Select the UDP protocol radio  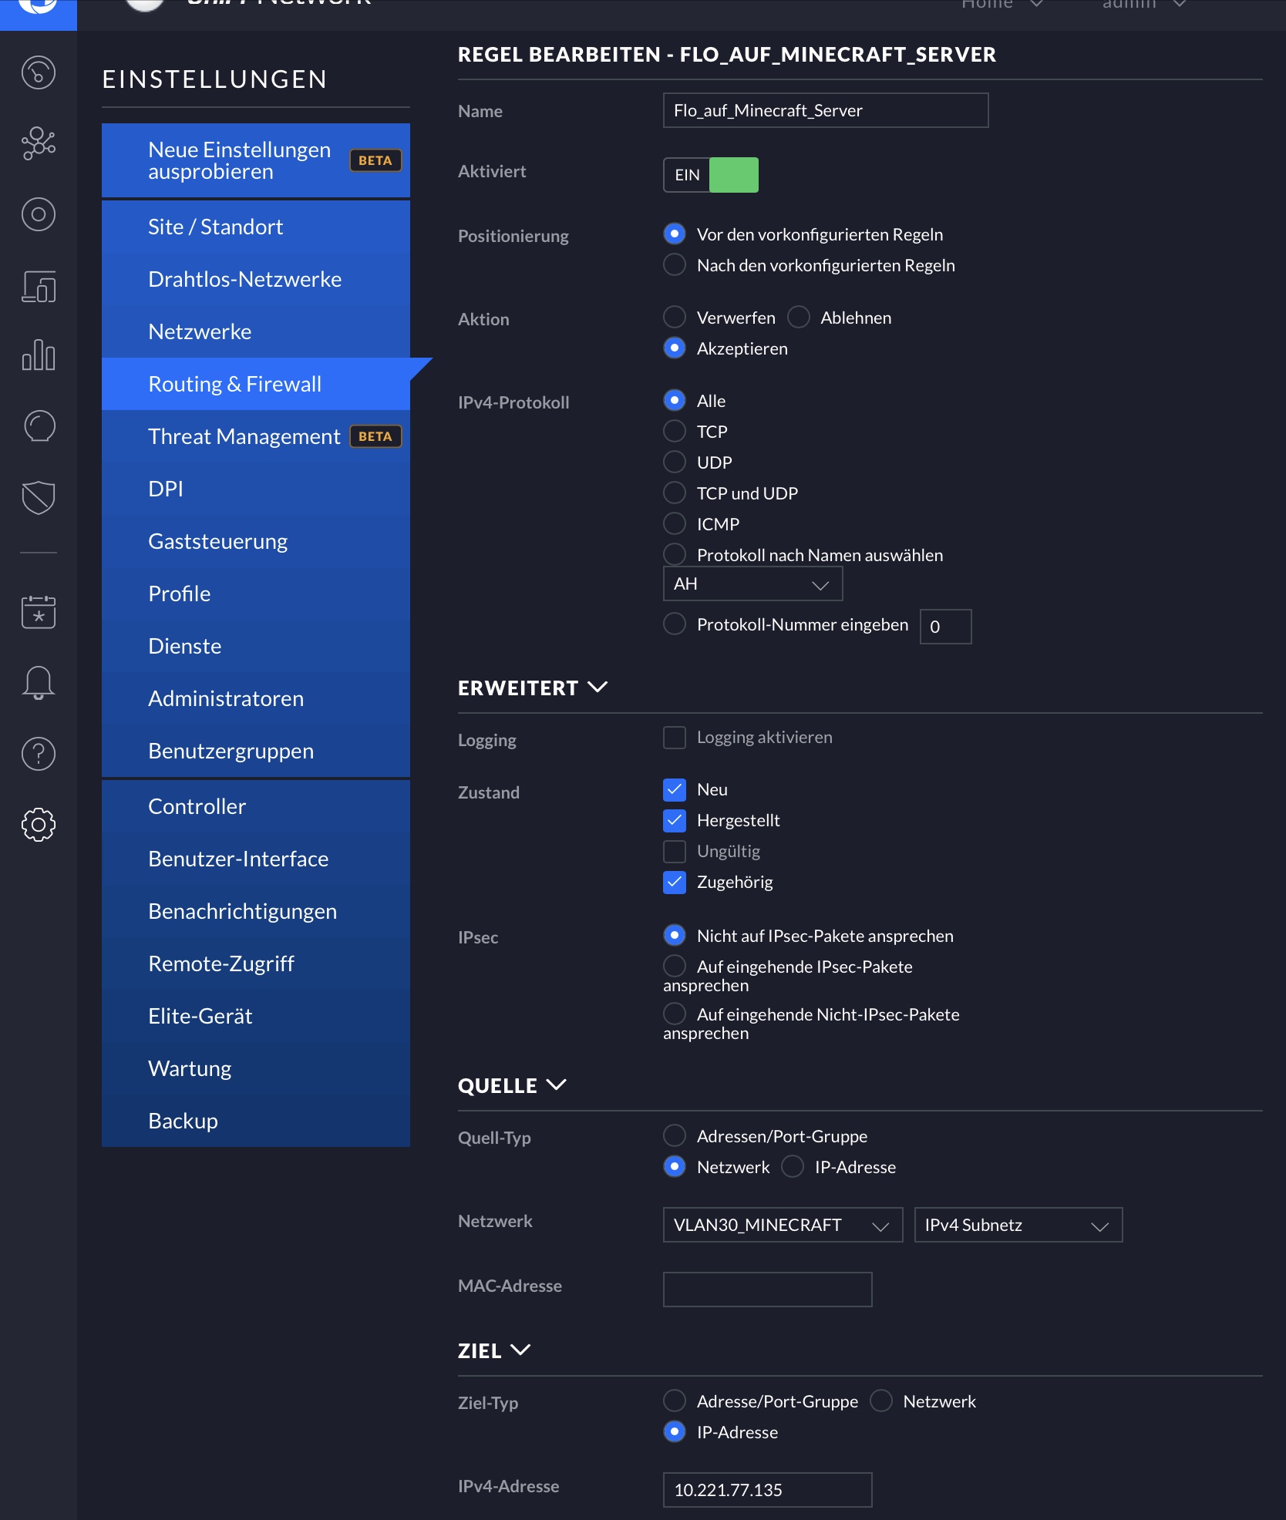click(x=675, y=462)
